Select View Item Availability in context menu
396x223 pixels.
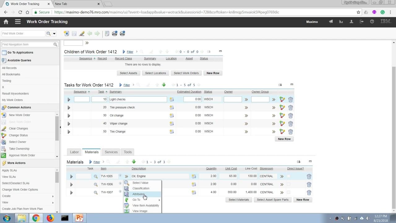(x=142, y=205)
